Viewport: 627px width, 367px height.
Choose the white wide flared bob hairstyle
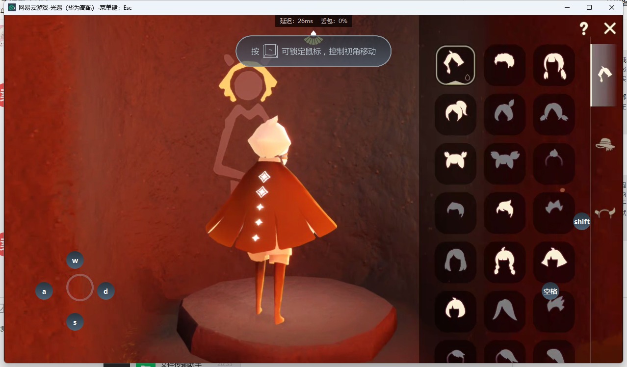pos(554,262)
